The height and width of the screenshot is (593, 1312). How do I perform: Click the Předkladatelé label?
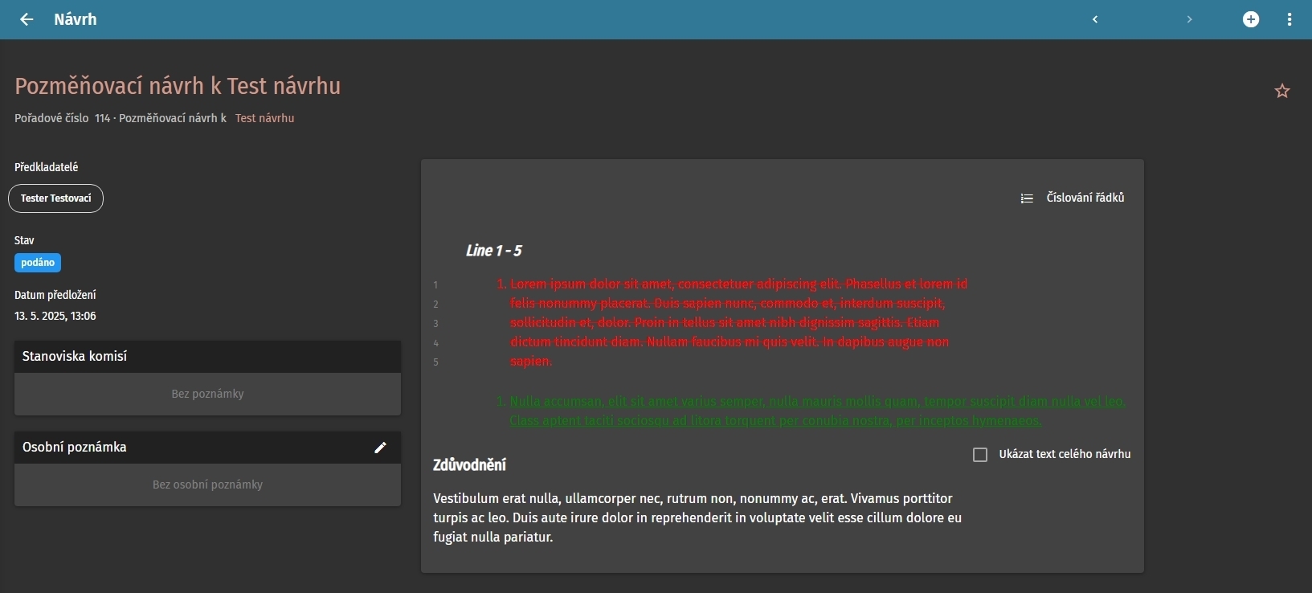coord(47,167)
